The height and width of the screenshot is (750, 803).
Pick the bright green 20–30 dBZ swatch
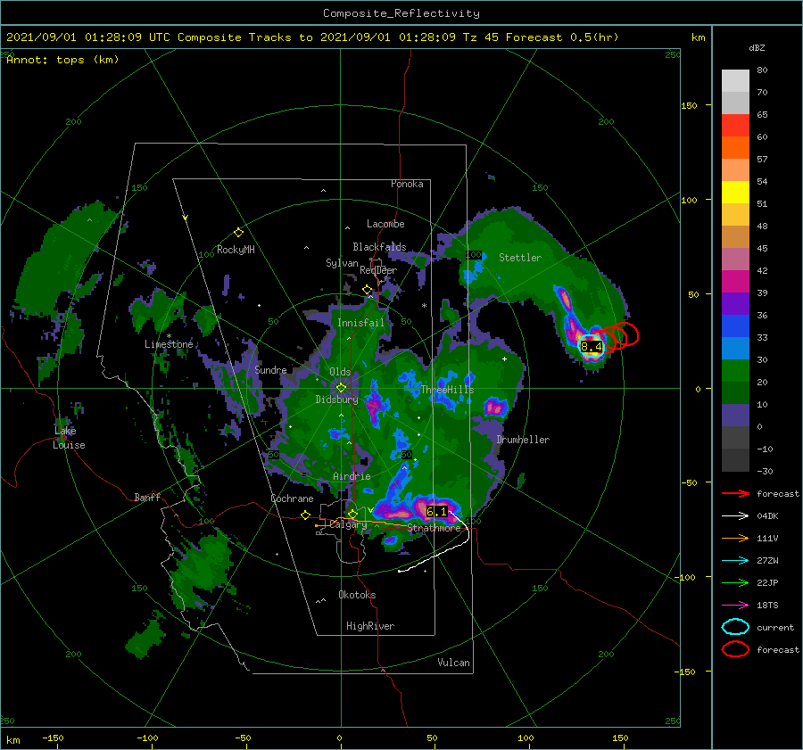coord(735,370)
